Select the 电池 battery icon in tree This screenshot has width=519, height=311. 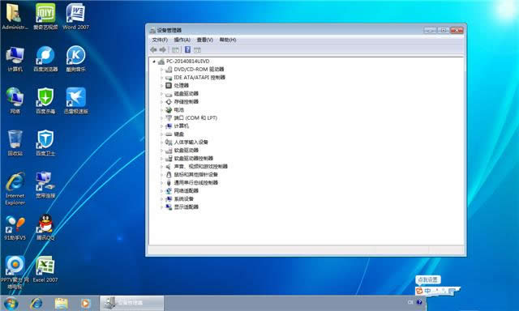pyautogui.click(x=169, y=109)
